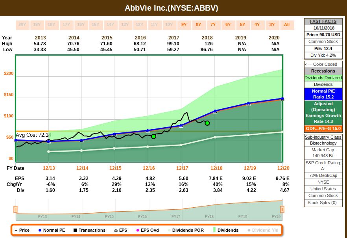Select the disabled 20Y range tab

[x=22, y=25]
